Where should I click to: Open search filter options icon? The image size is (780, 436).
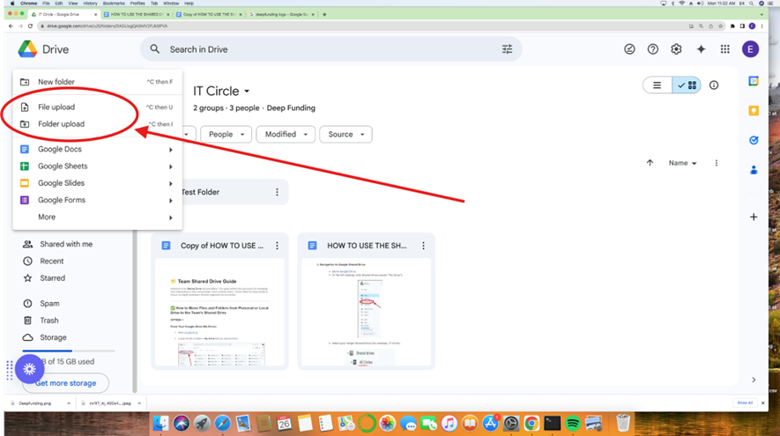point(507,49)
